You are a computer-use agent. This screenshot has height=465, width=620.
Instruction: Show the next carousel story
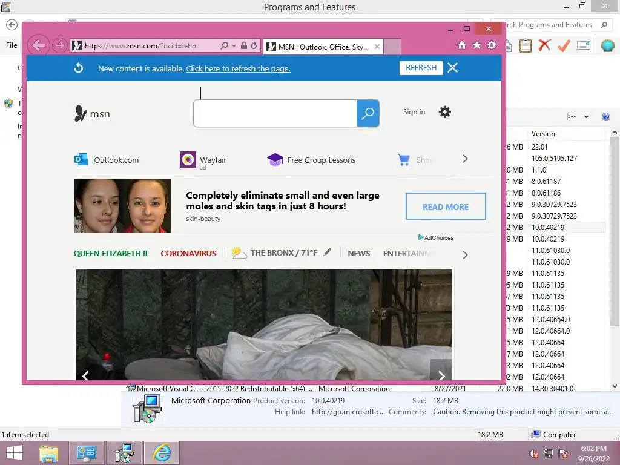(441, 374)
